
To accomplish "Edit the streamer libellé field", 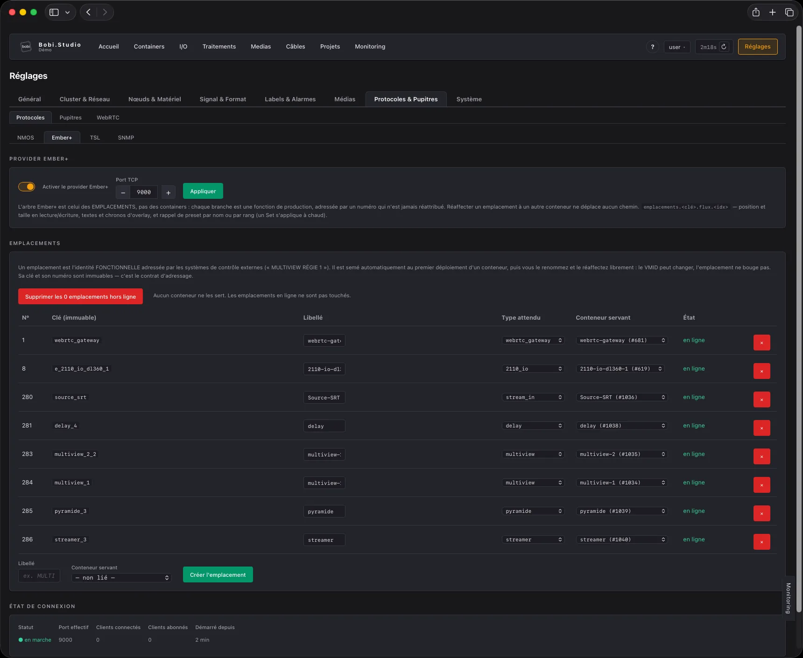I will [324, 540].
